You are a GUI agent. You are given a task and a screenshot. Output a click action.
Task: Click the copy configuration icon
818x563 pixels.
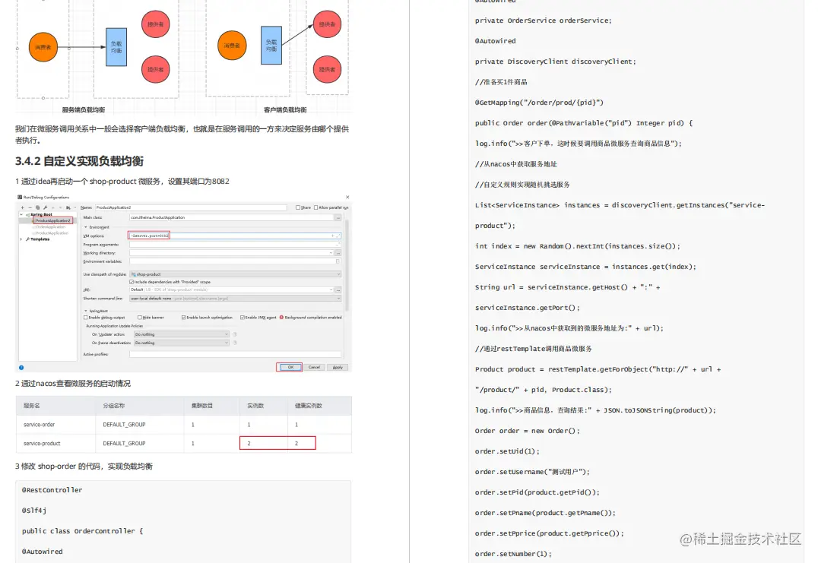click(x=37, y=207)
